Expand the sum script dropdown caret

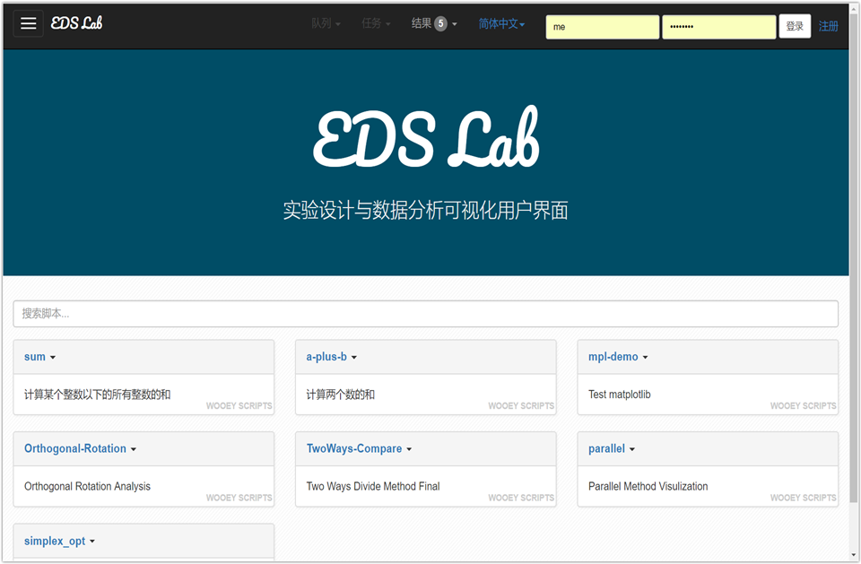click(53, 358)
